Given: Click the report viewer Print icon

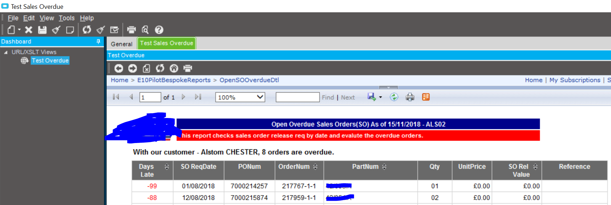Looking at the screenshot, I should pos(410,97).
